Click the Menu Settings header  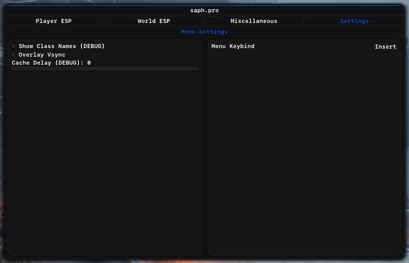pos(204,32)
